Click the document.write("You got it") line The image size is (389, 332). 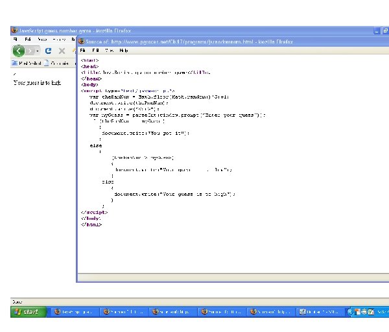146,133
